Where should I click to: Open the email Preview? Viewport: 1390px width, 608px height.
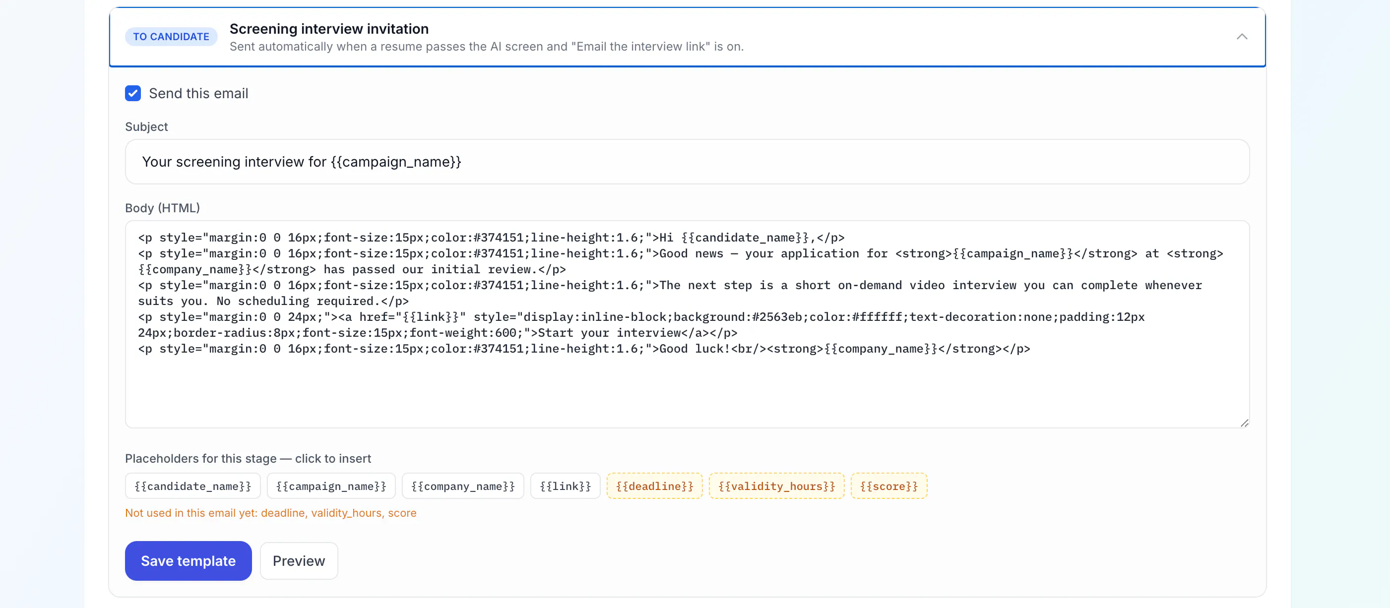coord(299,561)
